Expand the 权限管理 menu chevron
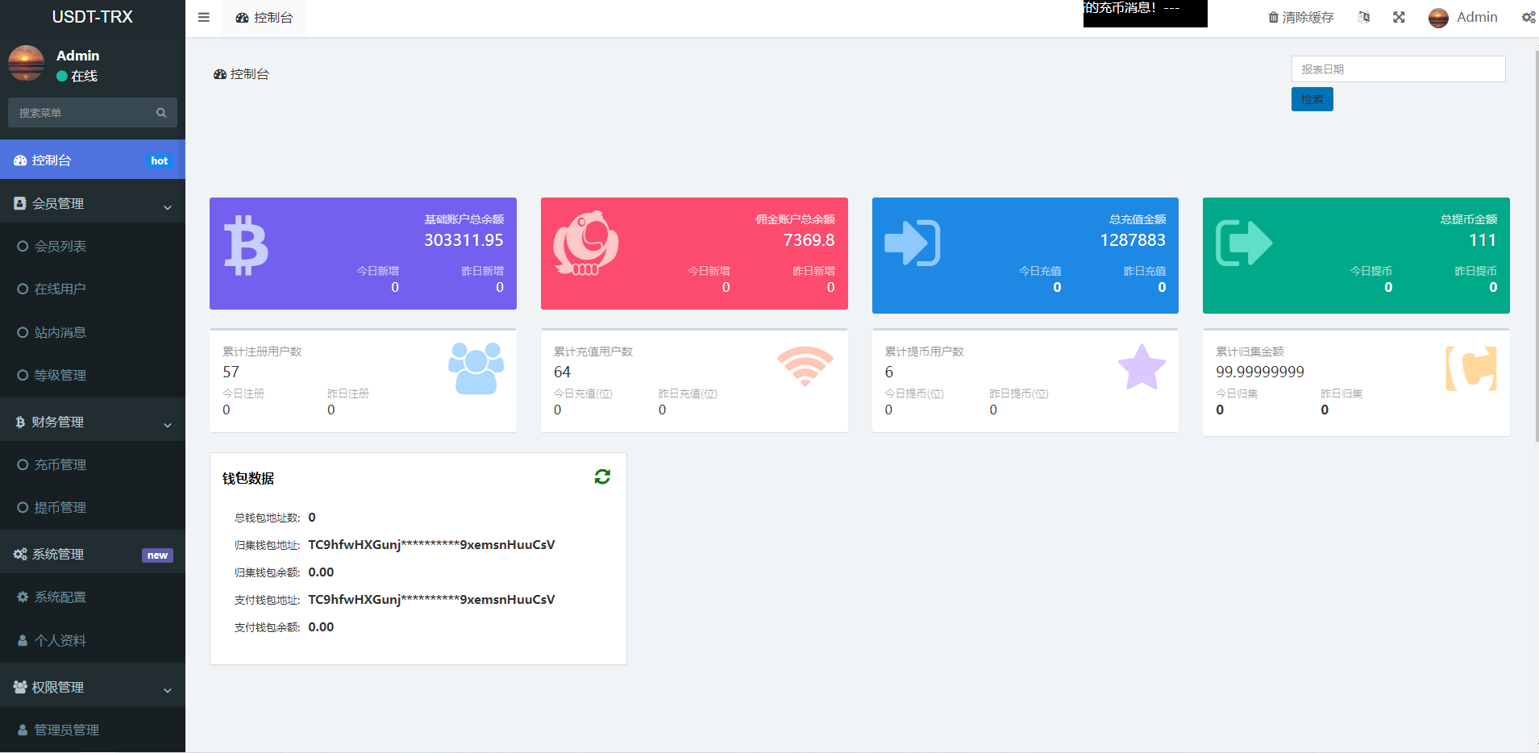This screenshot has height=753, width=1539. [168, 690]
